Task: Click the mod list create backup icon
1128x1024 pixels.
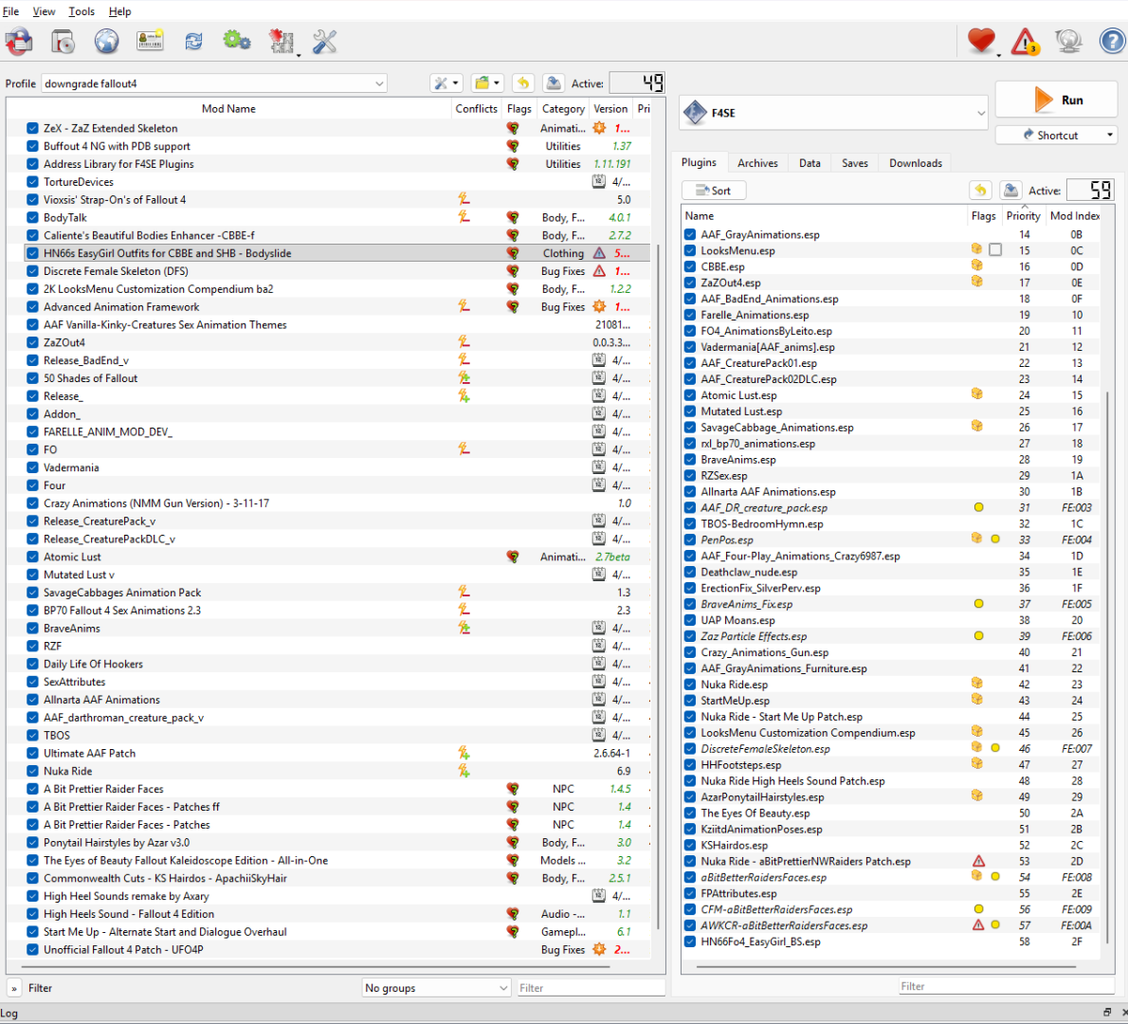Action: [x=554, y=83]
